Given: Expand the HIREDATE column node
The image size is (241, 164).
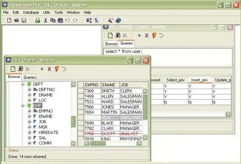Looking at the screenshot, I should [29, 132].
